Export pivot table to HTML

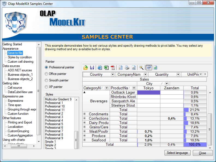coord(100,68)
